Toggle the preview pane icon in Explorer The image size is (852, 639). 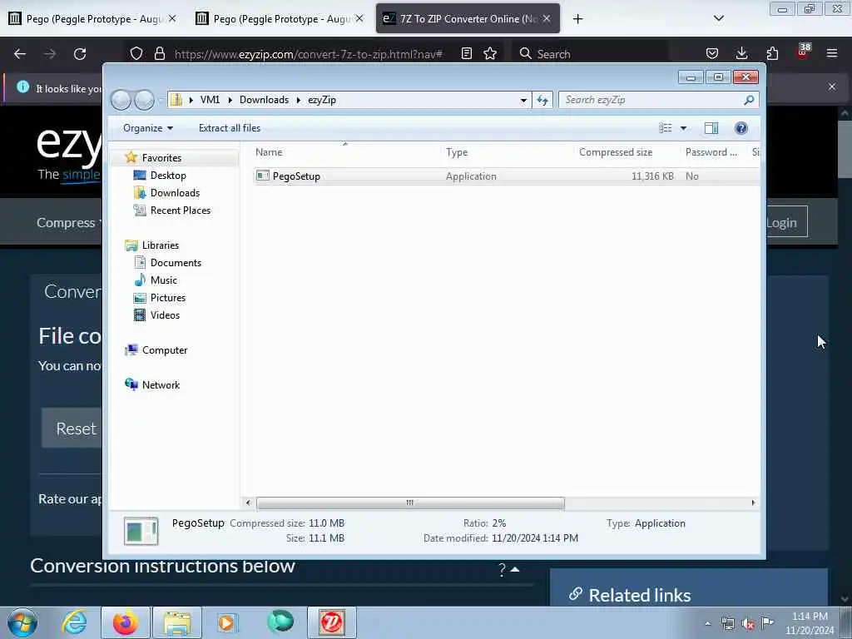coord(711,128)
